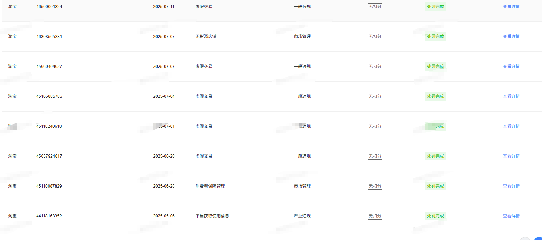Click the blue pagination button at bottom right
The image size is (542, 240).
coord(538,239)
